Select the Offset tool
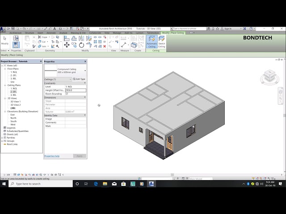The image size is (286, 214). coord(74,38)
